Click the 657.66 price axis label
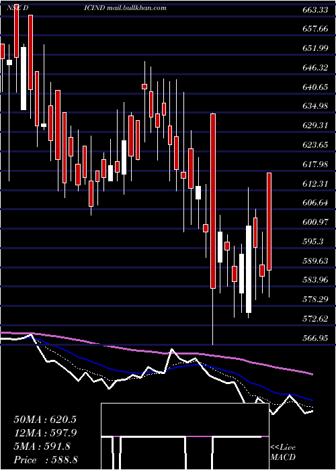The height and width of the screenshot is (470, 336). click(x=315, y=29)
